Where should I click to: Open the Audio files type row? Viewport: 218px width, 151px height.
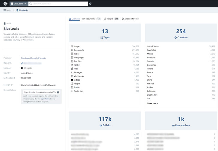(78, 91)
